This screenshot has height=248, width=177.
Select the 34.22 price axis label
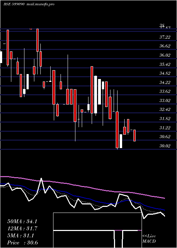click(165, 83)
